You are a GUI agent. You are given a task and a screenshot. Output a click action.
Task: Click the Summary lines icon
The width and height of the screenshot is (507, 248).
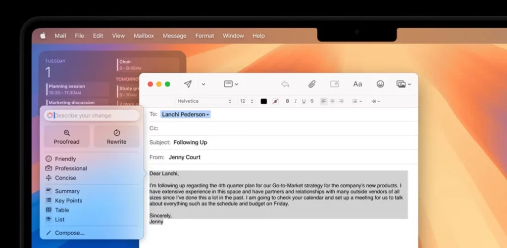tap(49, 191)
